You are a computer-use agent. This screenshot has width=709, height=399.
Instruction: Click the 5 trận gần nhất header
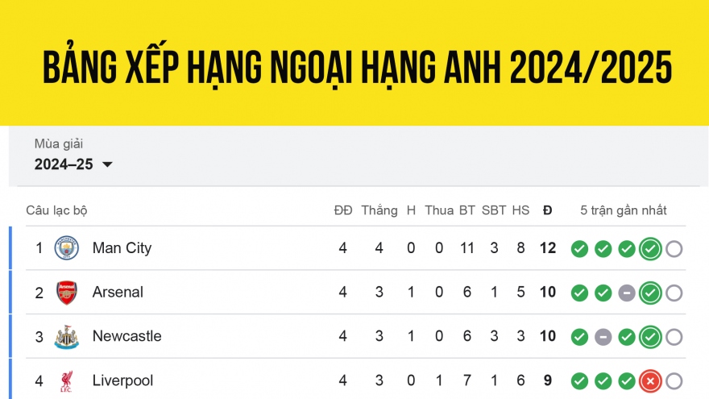[x=623, y=210]
